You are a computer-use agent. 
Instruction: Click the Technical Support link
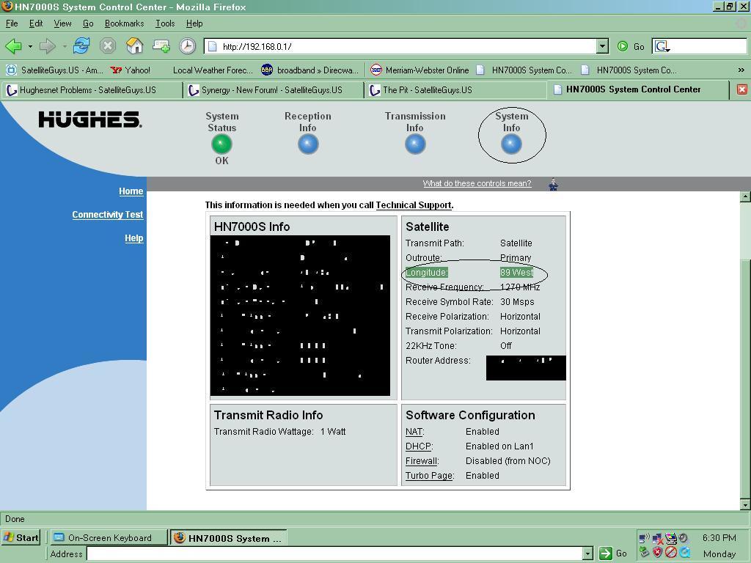pyautogui.click(x=414, y=205)
